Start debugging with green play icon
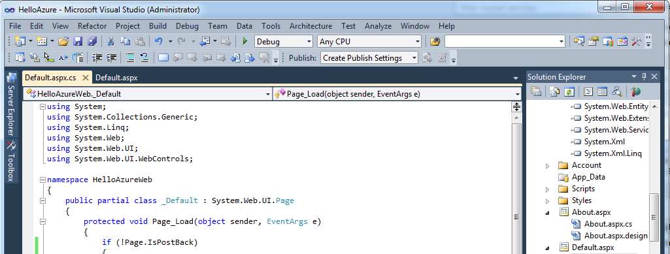 click(x=245, y=41)
